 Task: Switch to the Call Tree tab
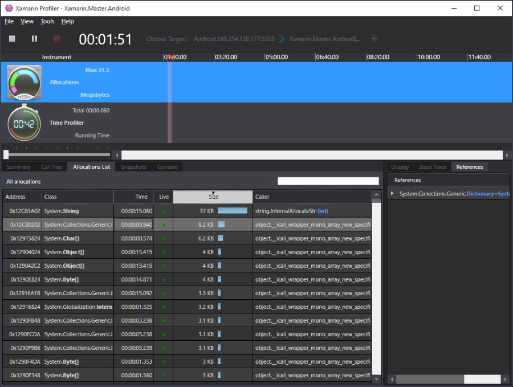click(51, 167)
